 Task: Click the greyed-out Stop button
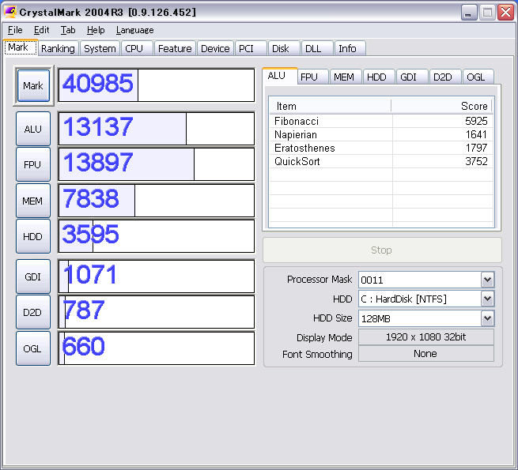tap(382, 250)
